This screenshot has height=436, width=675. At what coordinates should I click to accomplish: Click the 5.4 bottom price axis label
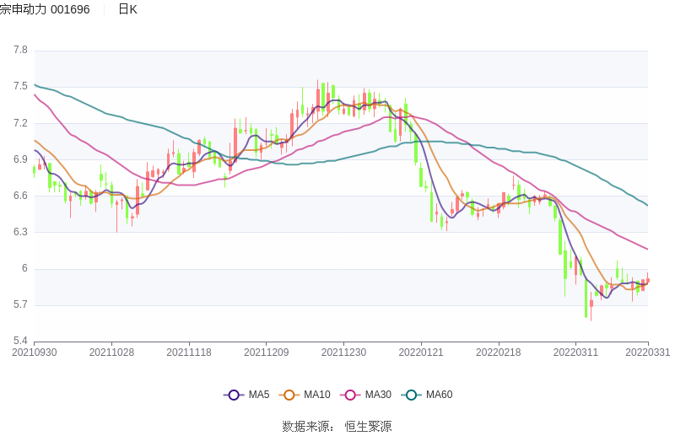pyautogui.click(x=20, y=341)
